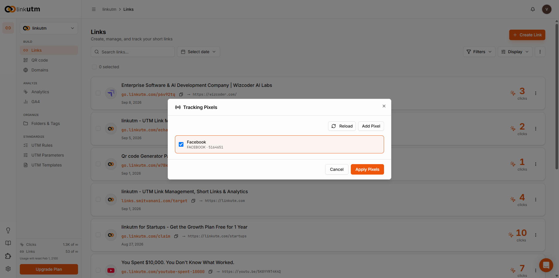Select the Wizcoder AI Labs link checkbox
The width and height of the screenshot is (559, 278).
click(98, 93)
